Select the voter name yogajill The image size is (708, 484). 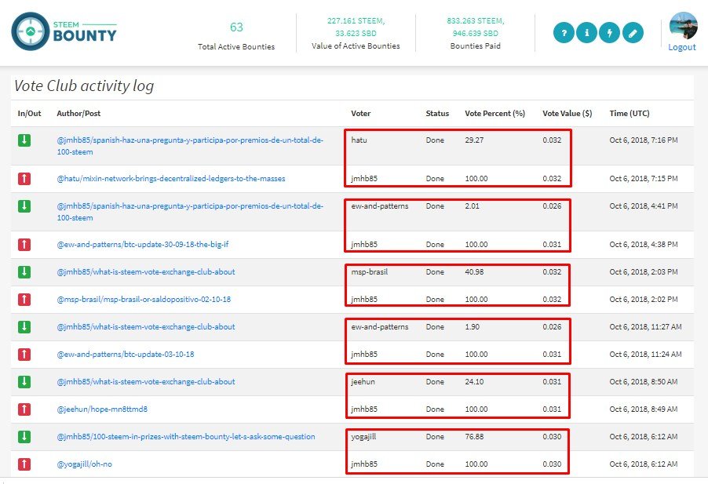pyautogui.click(x=363, y=437)
